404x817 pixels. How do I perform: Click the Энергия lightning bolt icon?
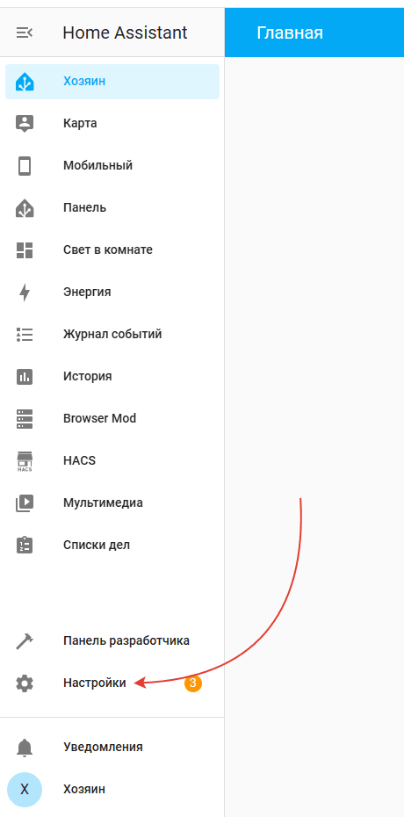tap(25, 292)
